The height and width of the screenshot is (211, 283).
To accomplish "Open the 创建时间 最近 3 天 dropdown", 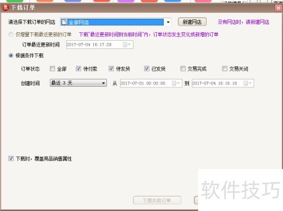I will pos(78,83).
